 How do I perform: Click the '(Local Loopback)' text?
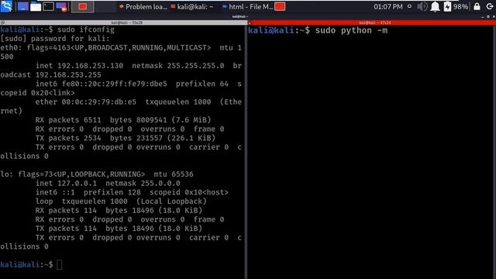click(x=171, y=201)
